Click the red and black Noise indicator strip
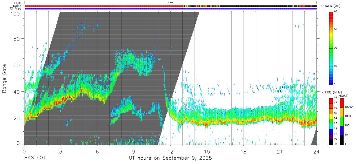Screen dimensions: 356x164 170,6
